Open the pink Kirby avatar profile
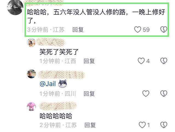 click(31, 107)
